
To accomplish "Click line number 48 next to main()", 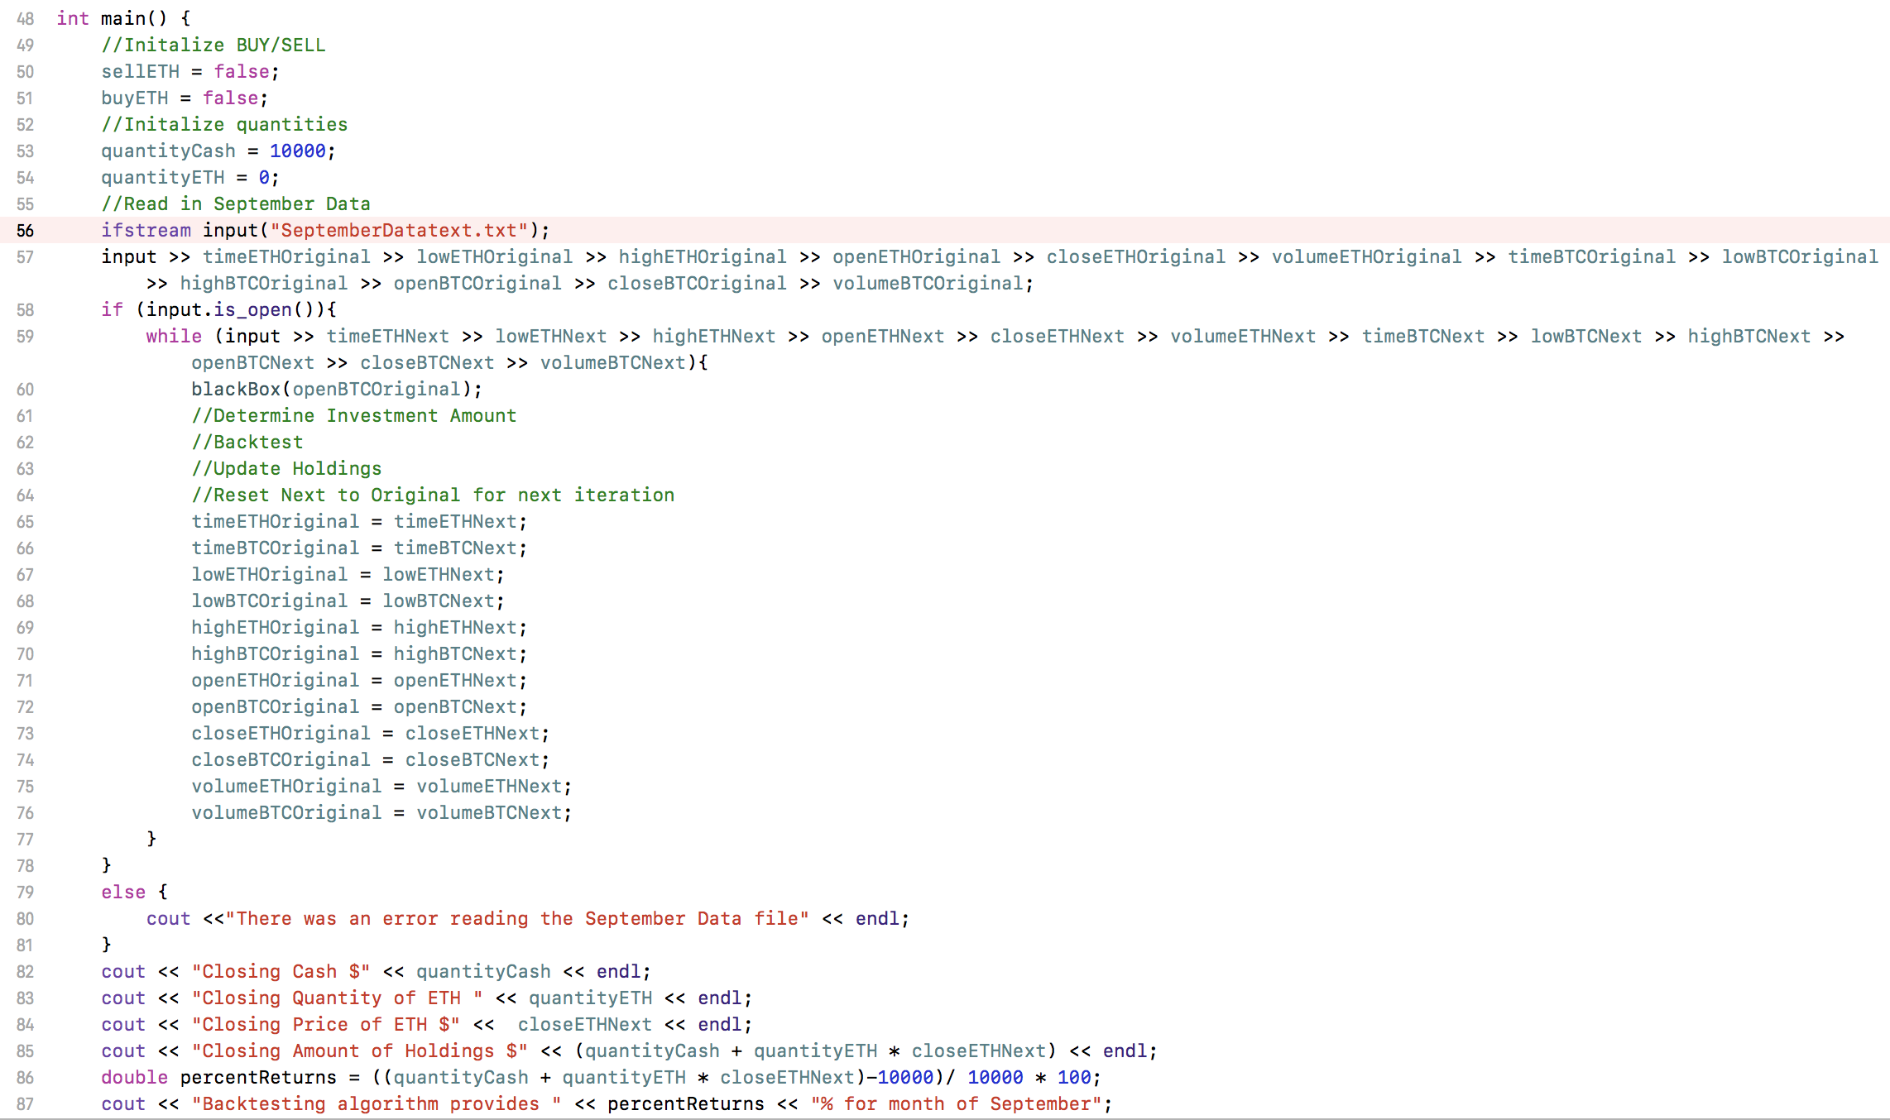I will (x=25, y=19).
